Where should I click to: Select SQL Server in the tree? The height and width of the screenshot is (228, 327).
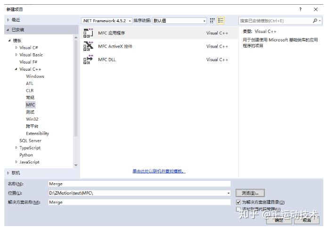coord(31,140)
